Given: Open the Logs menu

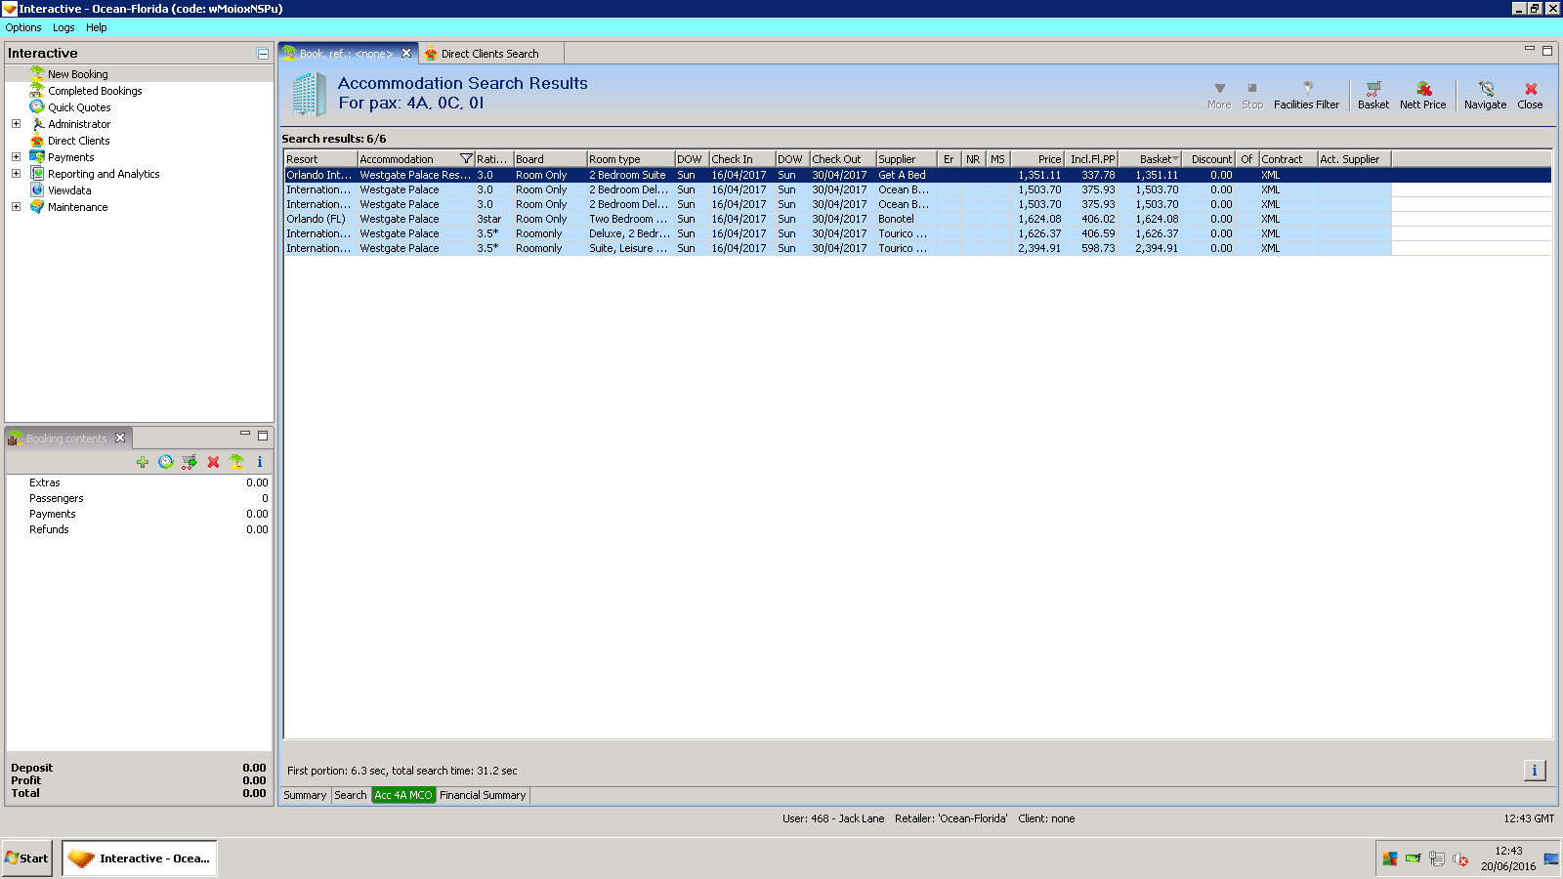Looking at the screenshot, I should [x=63, y=27].
